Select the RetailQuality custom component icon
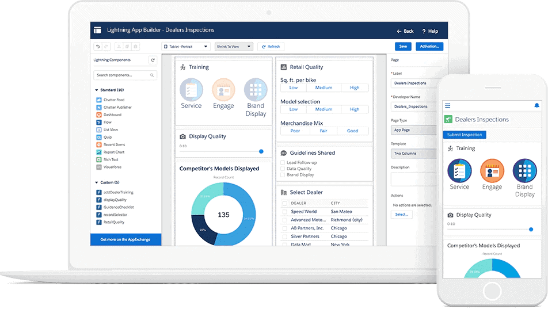The image size is (548, 309). pos(99,222)
